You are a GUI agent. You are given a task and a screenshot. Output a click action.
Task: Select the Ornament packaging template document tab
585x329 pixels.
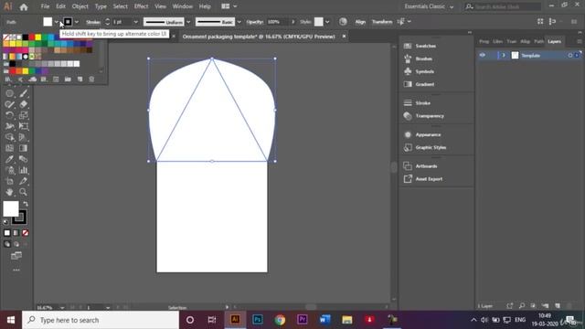[259, 37]
